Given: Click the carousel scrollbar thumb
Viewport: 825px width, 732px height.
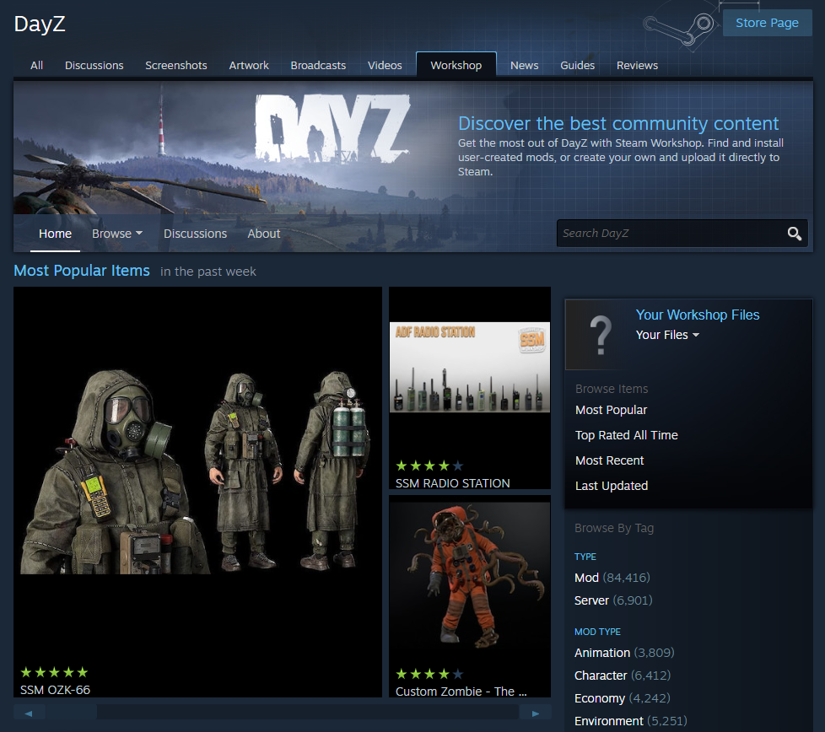Looking at the screenshot, I should [71, 713].
